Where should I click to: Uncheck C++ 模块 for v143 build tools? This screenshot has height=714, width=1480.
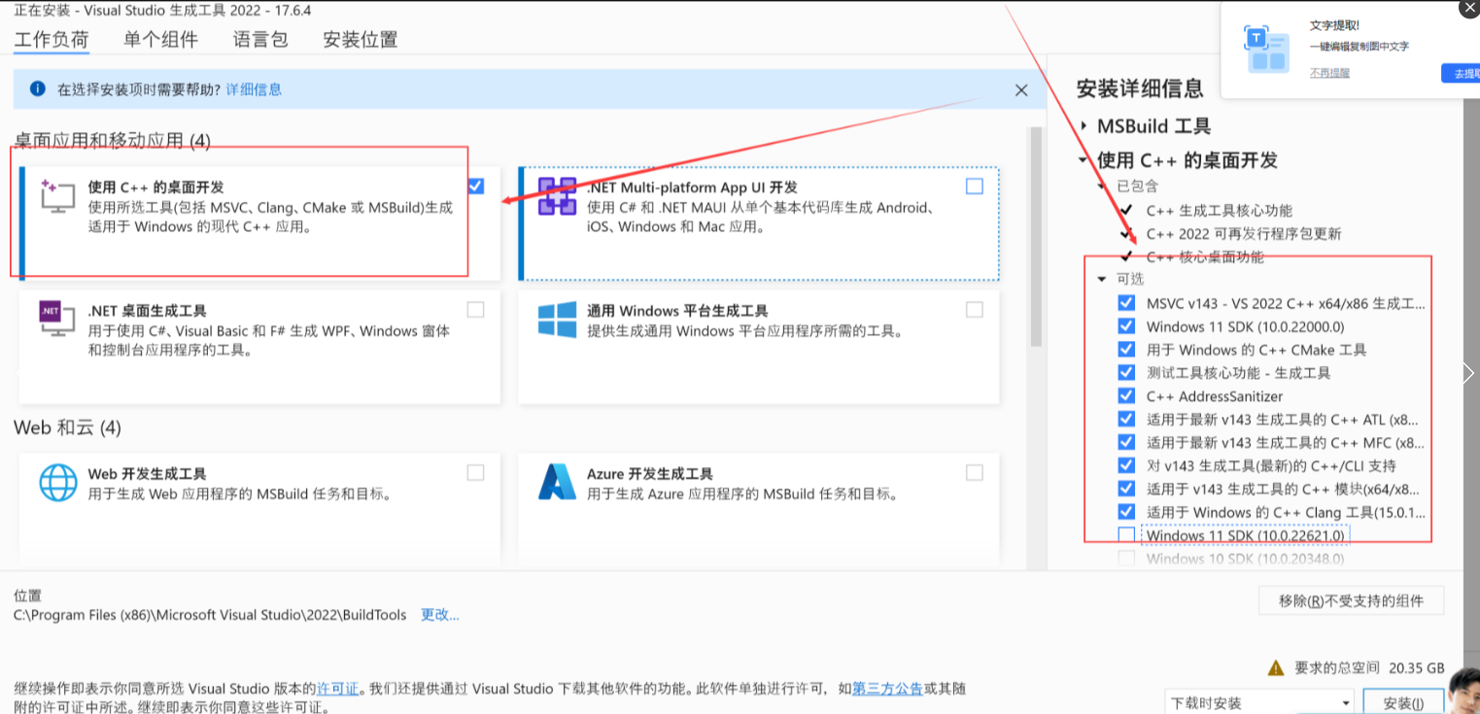[1126, 489]
